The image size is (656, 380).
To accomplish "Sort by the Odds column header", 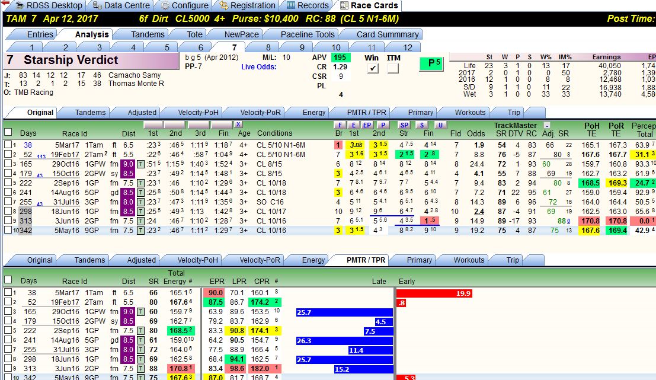I will (x=476, y=133).
